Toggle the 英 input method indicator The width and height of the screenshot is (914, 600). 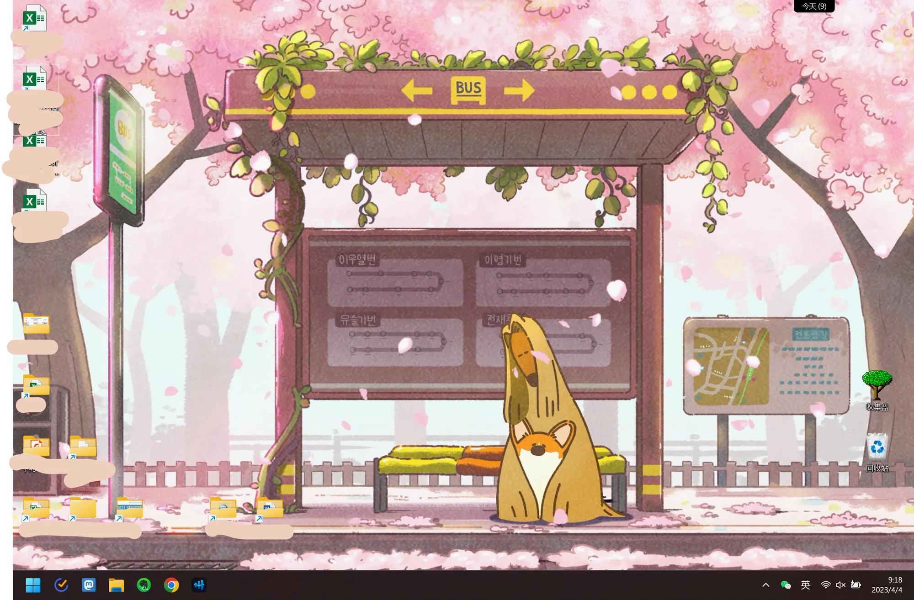806,585
